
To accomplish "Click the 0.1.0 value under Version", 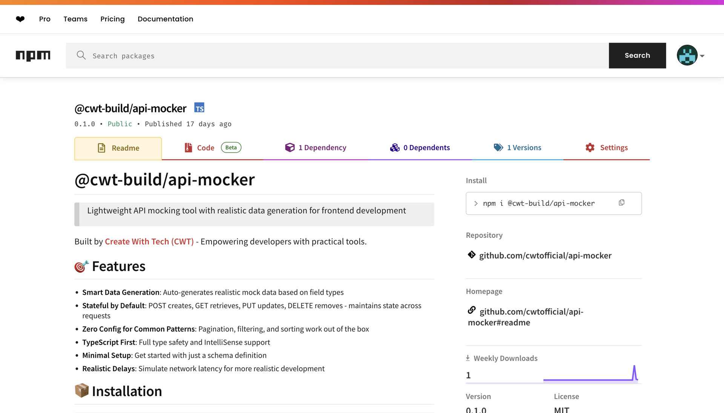I will coord(476,409).
